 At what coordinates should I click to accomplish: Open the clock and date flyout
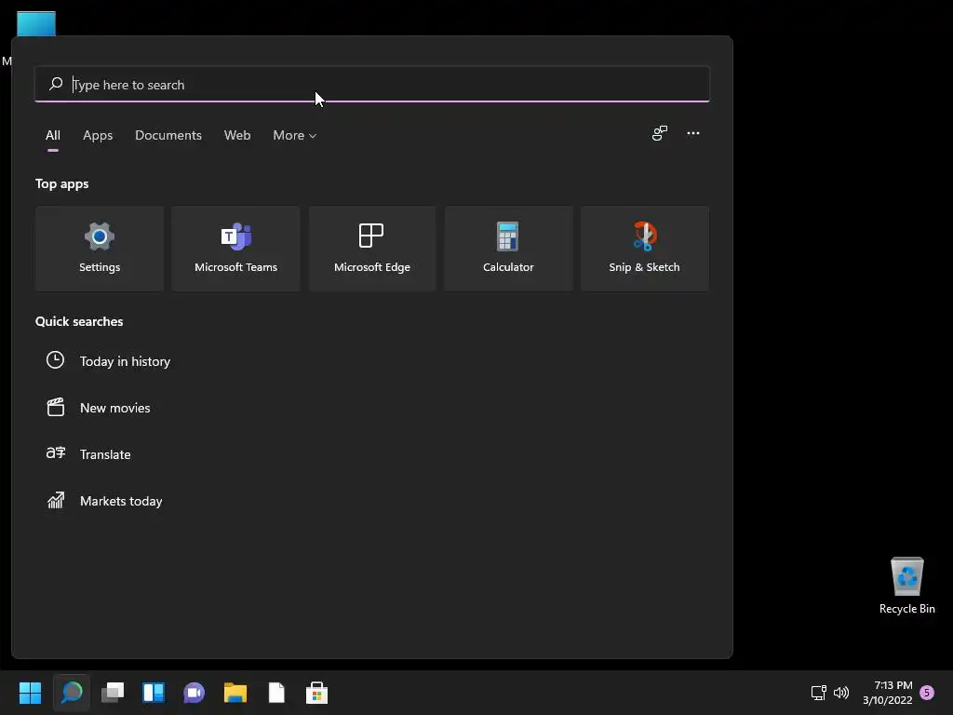click(887, 693)
